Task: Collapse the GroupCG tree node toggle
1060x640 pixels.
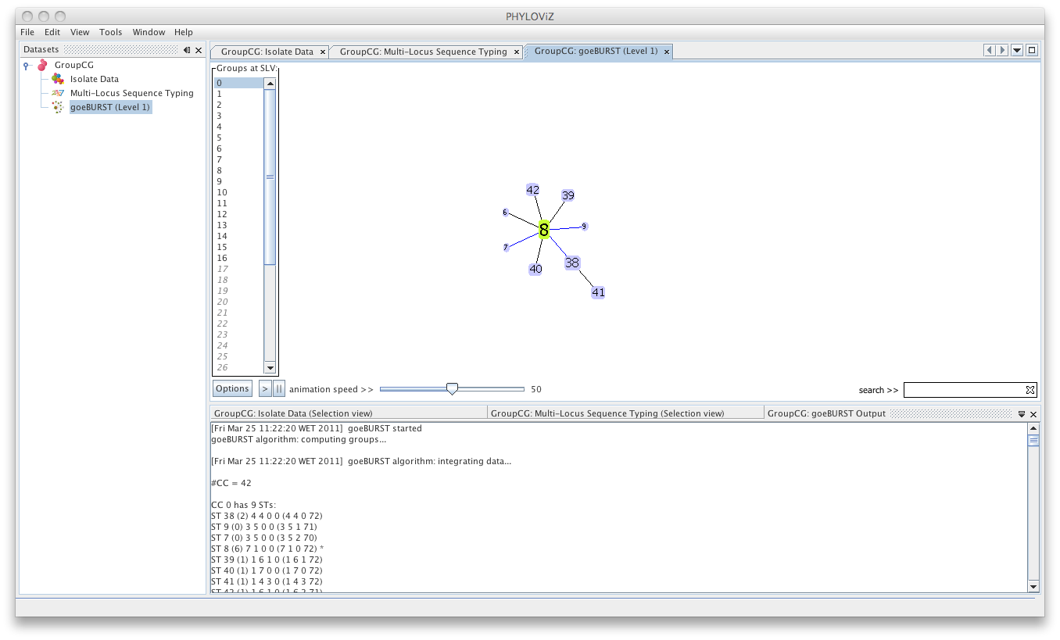Action: click(27, 66)
